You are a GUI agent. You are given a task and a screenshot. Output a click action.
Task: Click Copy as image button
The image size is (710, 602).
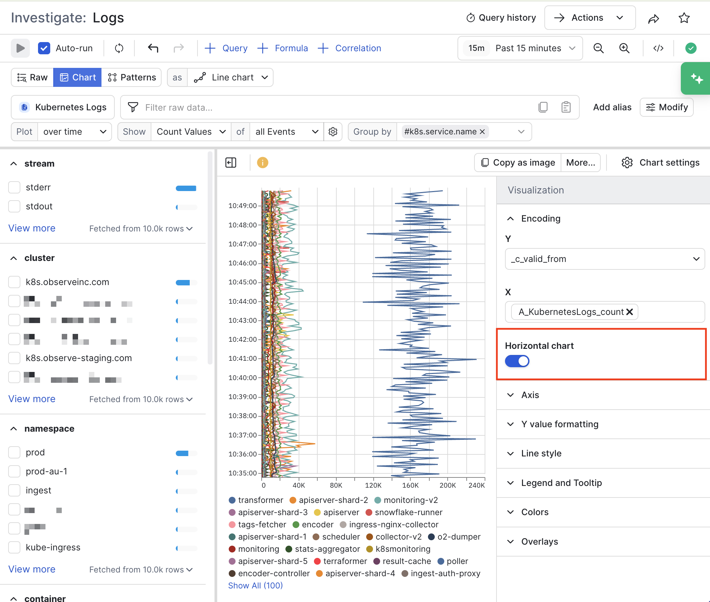[x=518, y=163]
